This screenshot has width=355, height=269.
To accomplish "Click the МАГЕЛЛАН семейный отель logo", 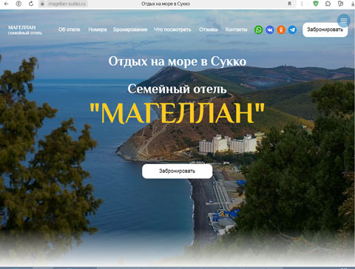I will tap(25, 30).
